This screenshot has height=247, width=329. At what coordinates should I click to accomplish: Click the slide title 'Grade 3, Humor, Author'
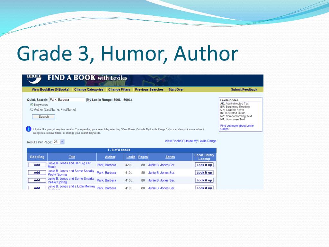pyautogui.click(x=127, y=54)
